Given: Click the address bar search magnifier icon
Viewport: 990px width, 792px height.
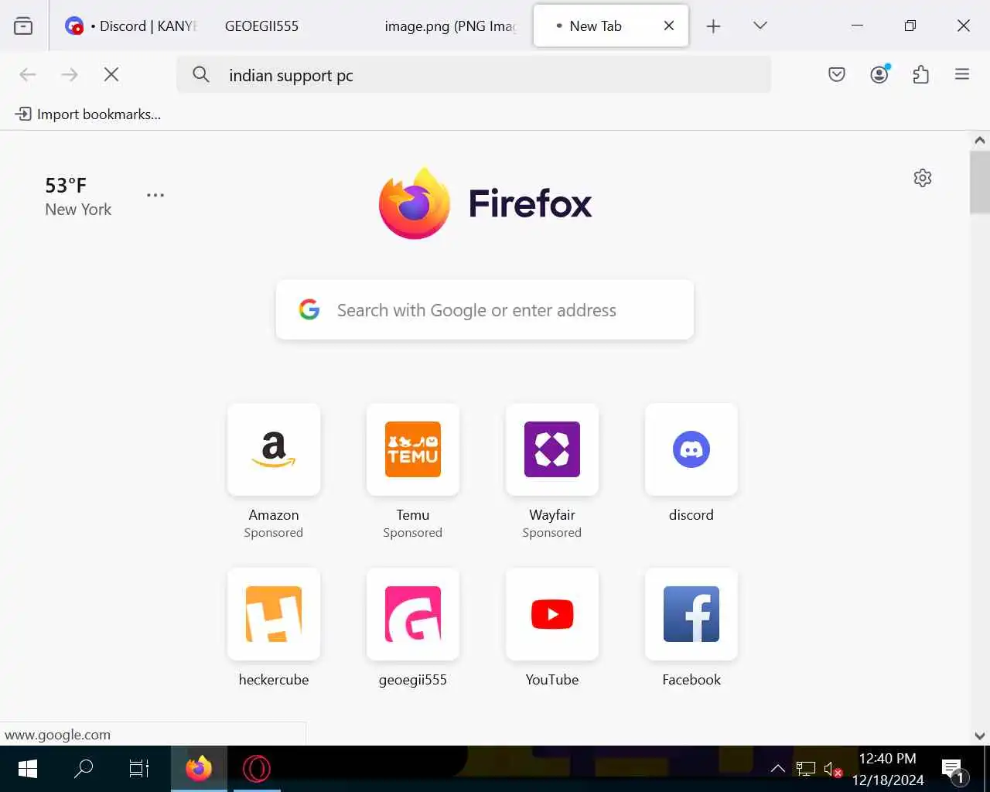Looking at the screenshot, I should point(201,74).
